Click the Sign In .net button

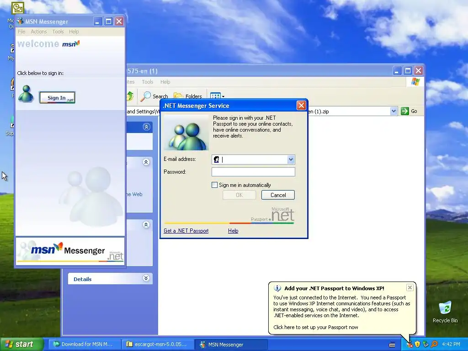point(57,98)
